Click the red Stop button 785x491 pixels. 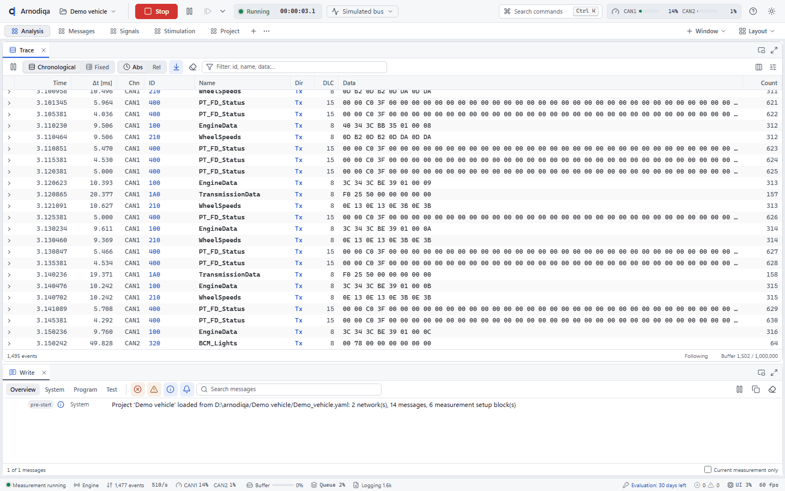click(156, 11)
